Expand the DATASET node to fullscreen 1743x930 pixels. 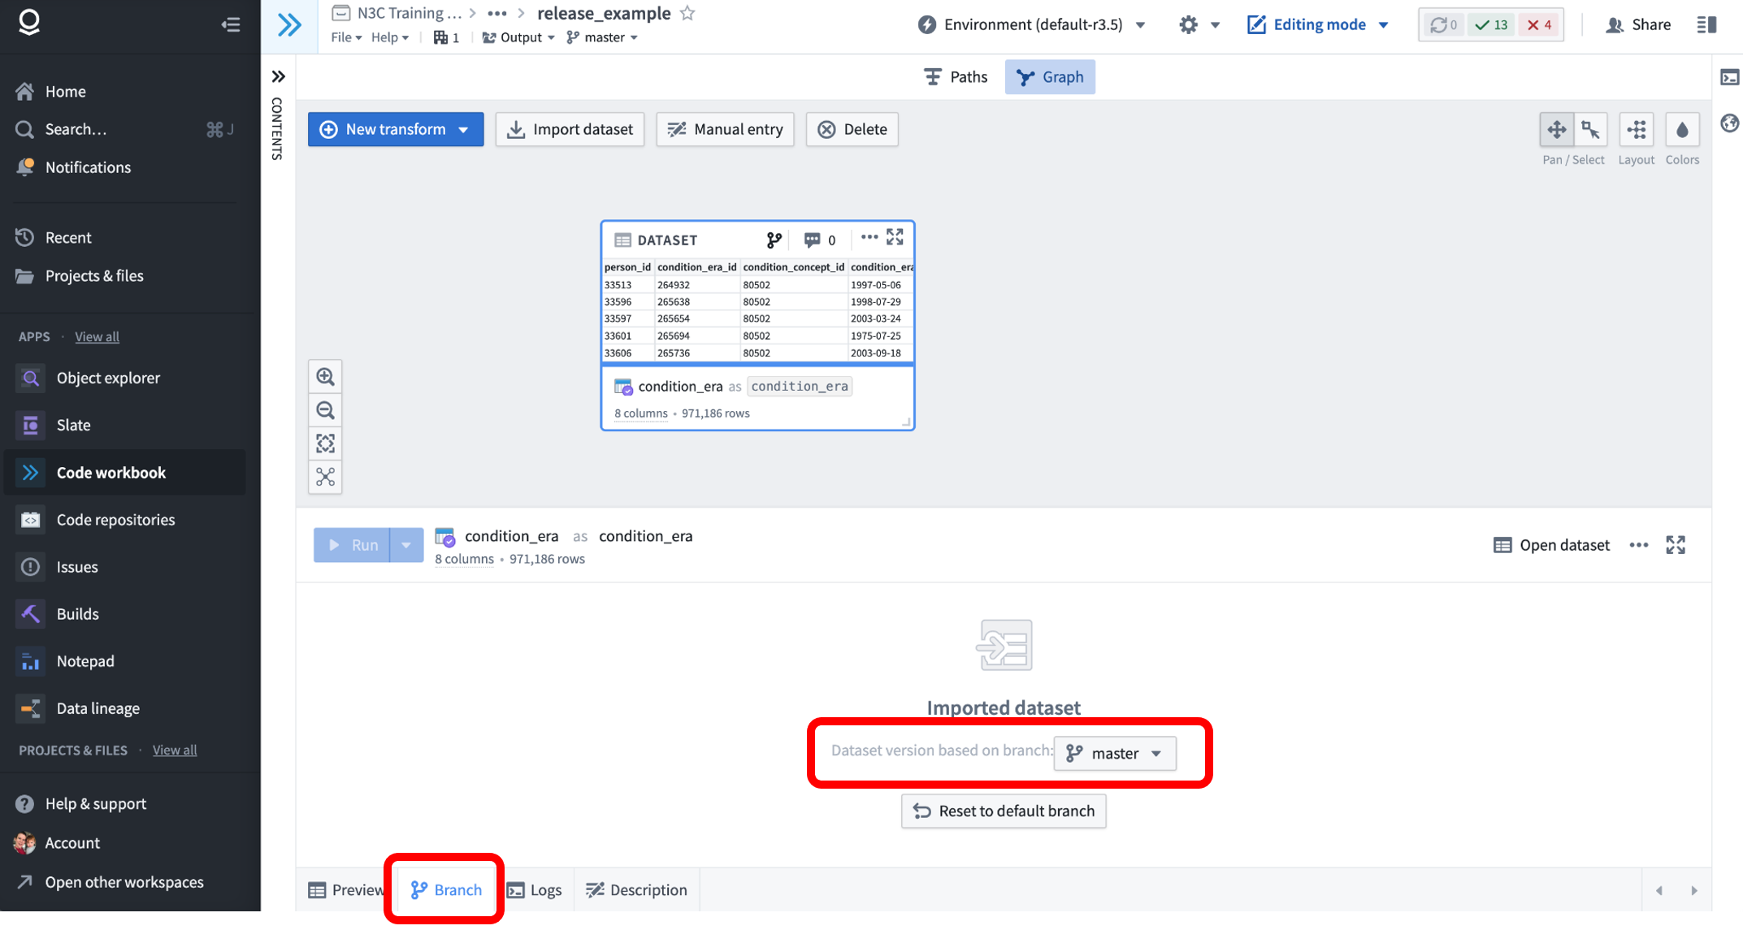pos(895,237)
